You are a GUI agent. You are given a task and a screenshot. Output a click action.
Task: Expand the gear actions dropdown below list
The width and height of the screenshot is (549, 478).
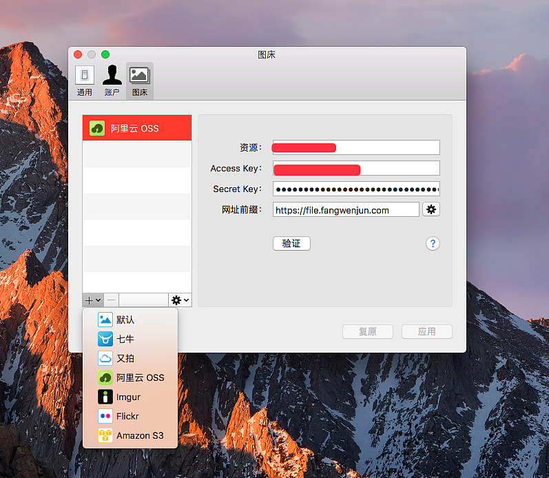tap(180, 300)
